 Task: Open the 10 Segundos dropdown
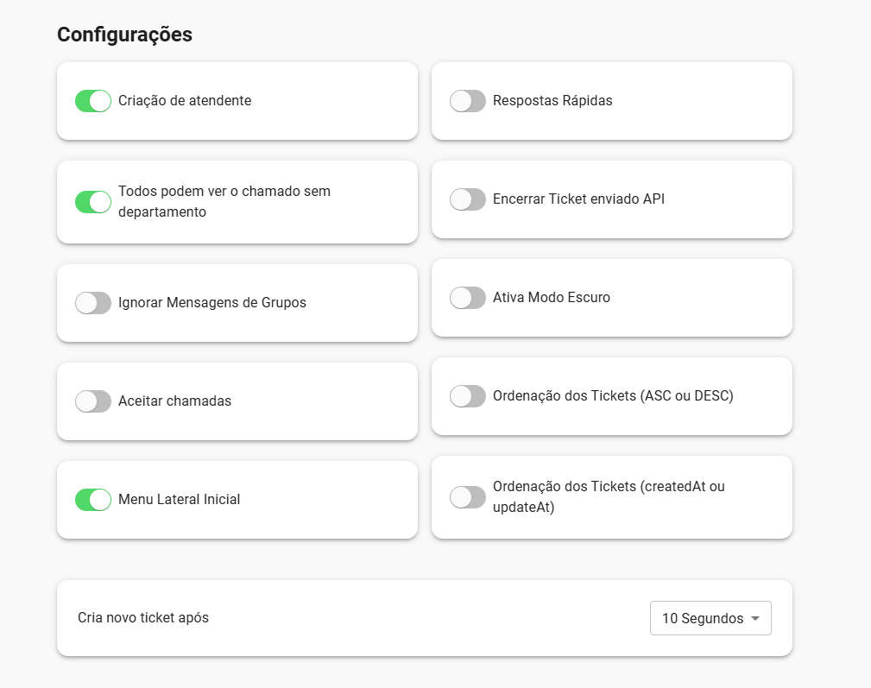pos(710,618)
